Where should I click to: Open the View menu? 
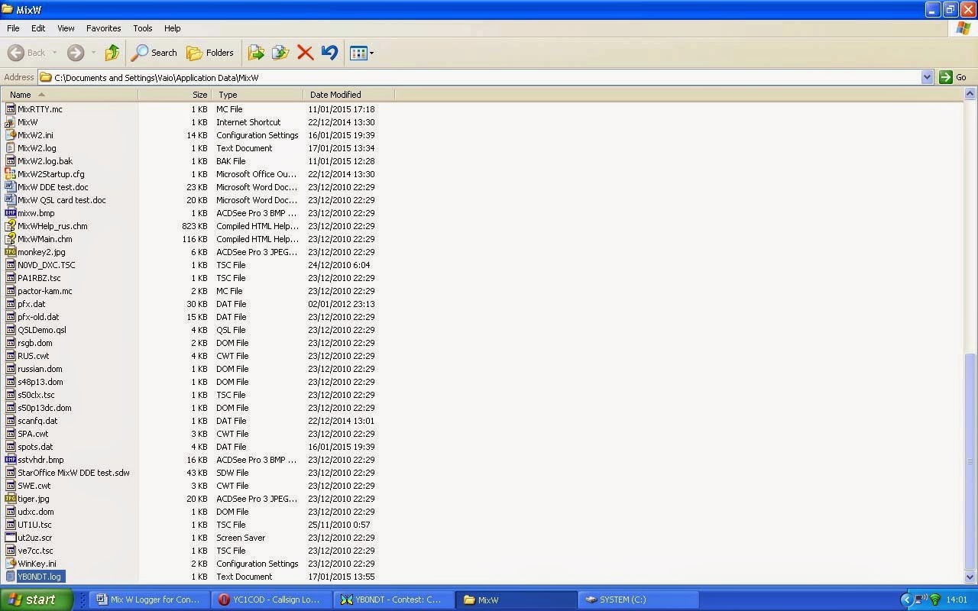tap(66, 28)
